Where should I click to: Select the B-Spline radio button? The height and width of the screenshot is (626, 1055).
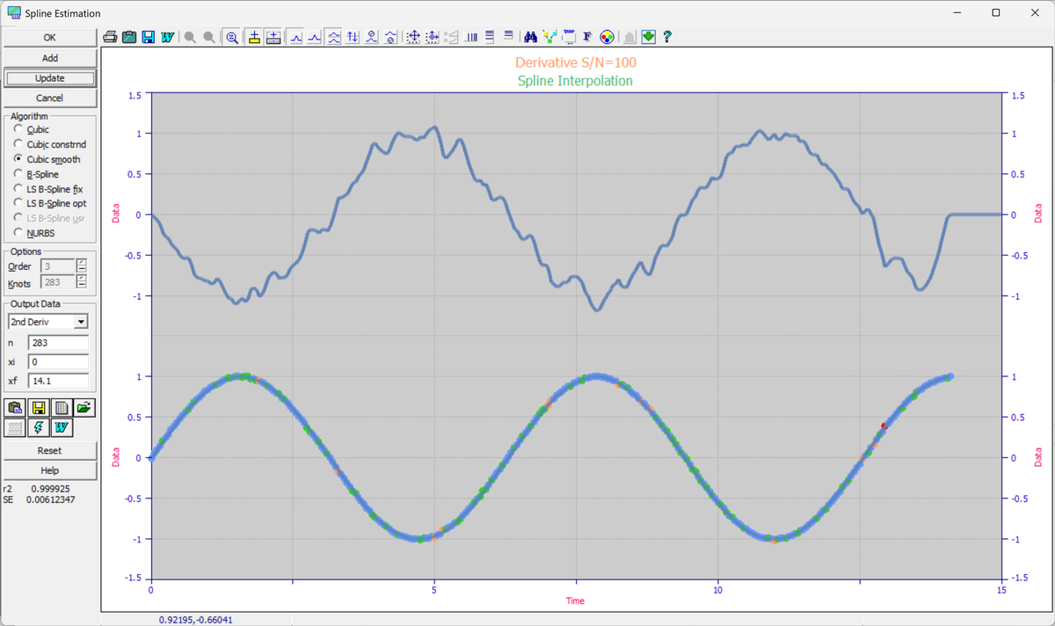coord(18,174)
